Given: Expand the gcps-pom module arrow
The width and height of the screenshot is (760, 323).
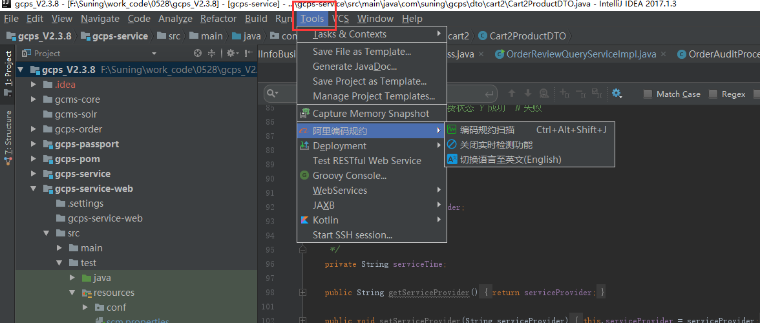Looking at the screenshot, I should click(34, 159).
